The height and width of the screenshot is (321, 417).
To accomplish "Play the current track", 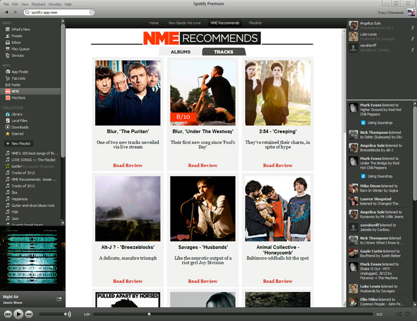I will coord(18,314).
